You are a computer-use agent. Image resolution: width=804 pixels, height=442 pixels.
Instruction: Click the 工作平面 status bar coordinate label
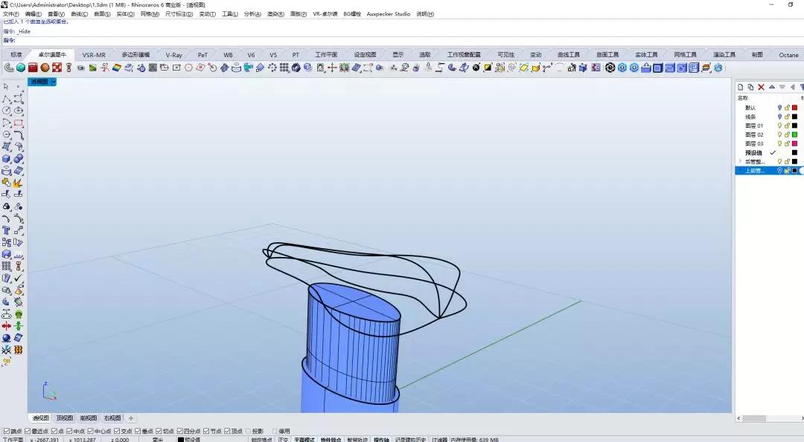click(x=14, y=440)
